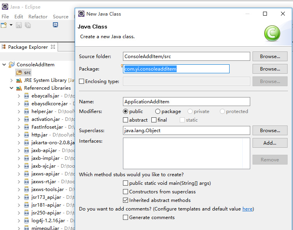
Task: Expand the jsr181-api.jar node
Action: click(x=19, y=205)
